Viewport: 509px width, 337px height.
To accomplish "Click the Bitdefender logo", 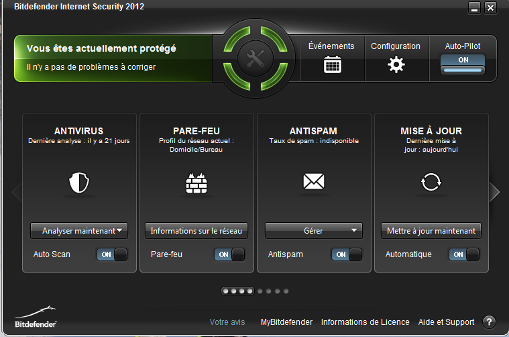I will [x=36, y=317].
